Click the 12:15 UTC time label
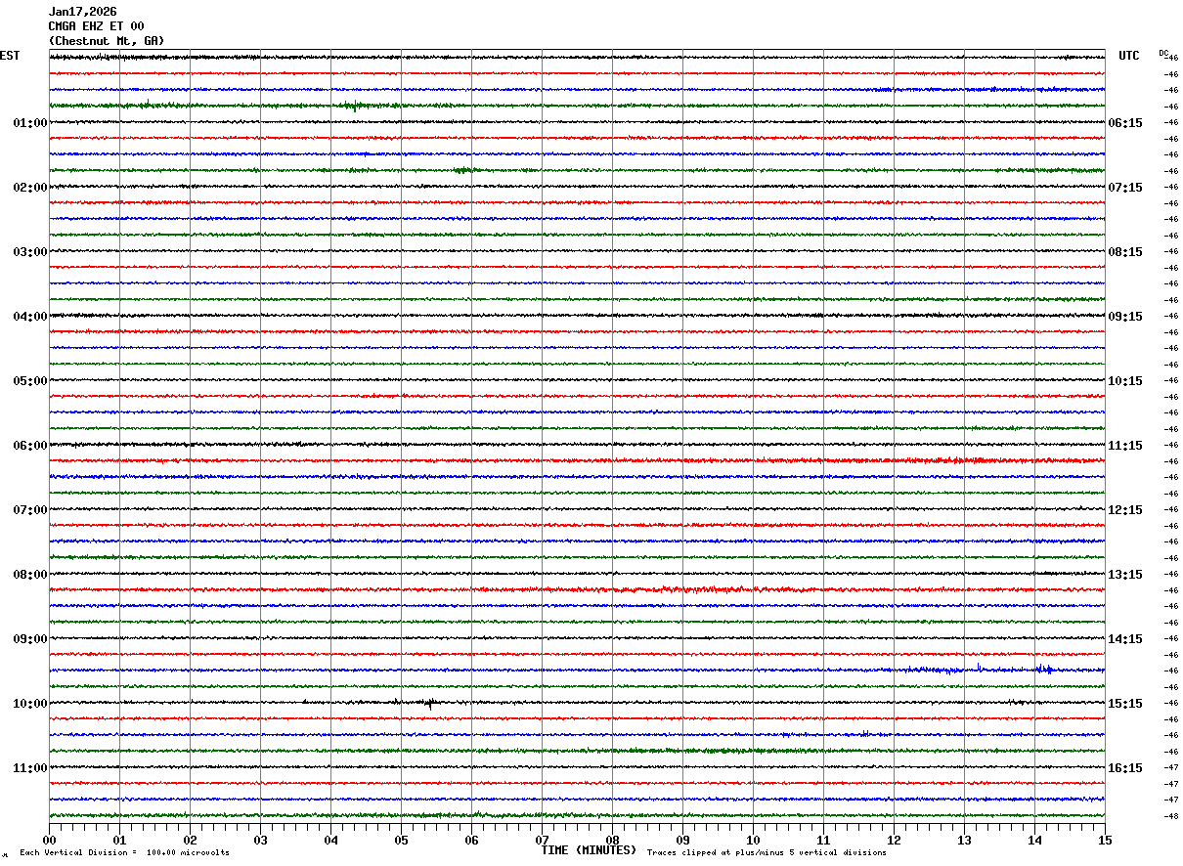The width and height of the screenshot is (1183, 866). 1125,510
